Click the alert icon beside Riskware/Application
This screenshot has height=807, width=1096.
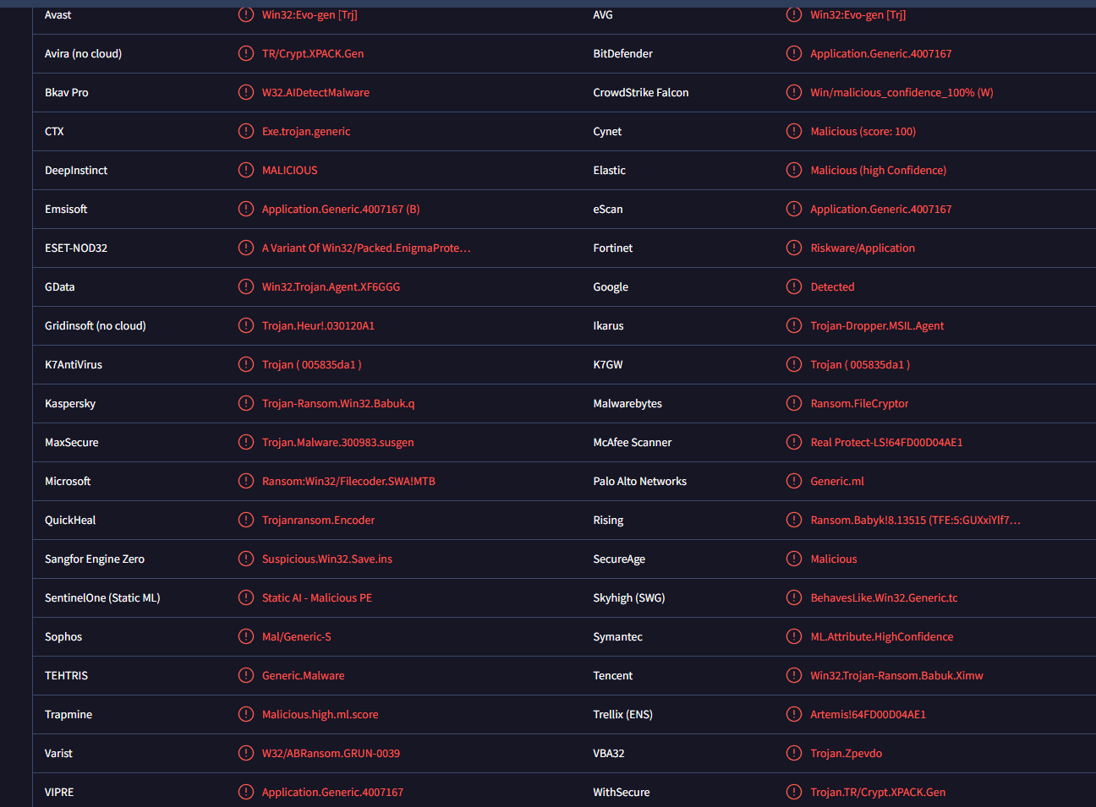[794, 248]
